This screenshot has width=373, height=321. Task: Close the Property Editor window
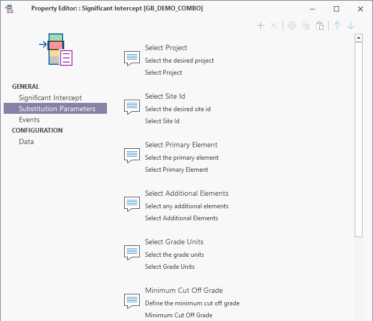pos(360,9)
